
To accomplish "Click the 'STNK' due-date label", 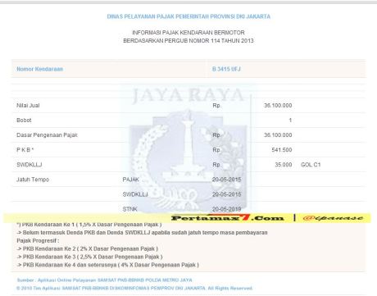I will point(129,209).
